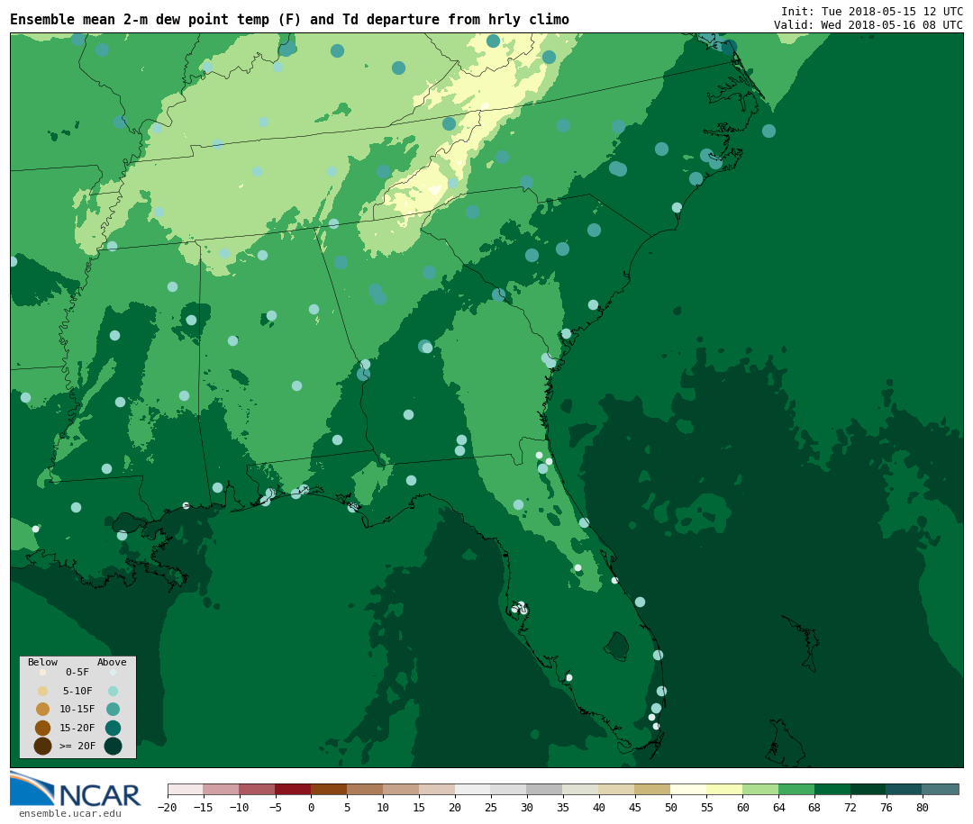Viewport: 973px width, 824px height.
Task: Click the '15-20F' legend label
Action: pos(77,728)
